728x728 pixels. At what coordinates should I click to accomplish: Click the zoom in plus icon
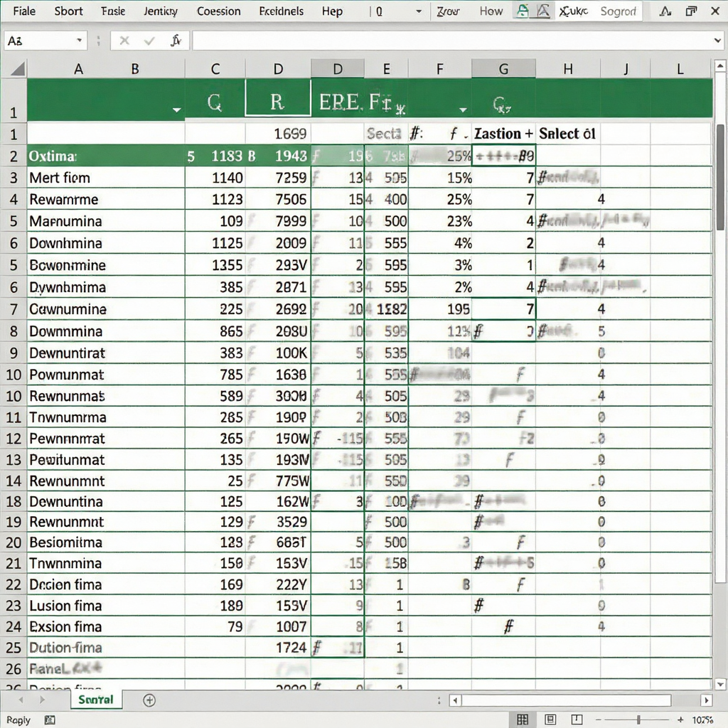click(x=680, y=719)
